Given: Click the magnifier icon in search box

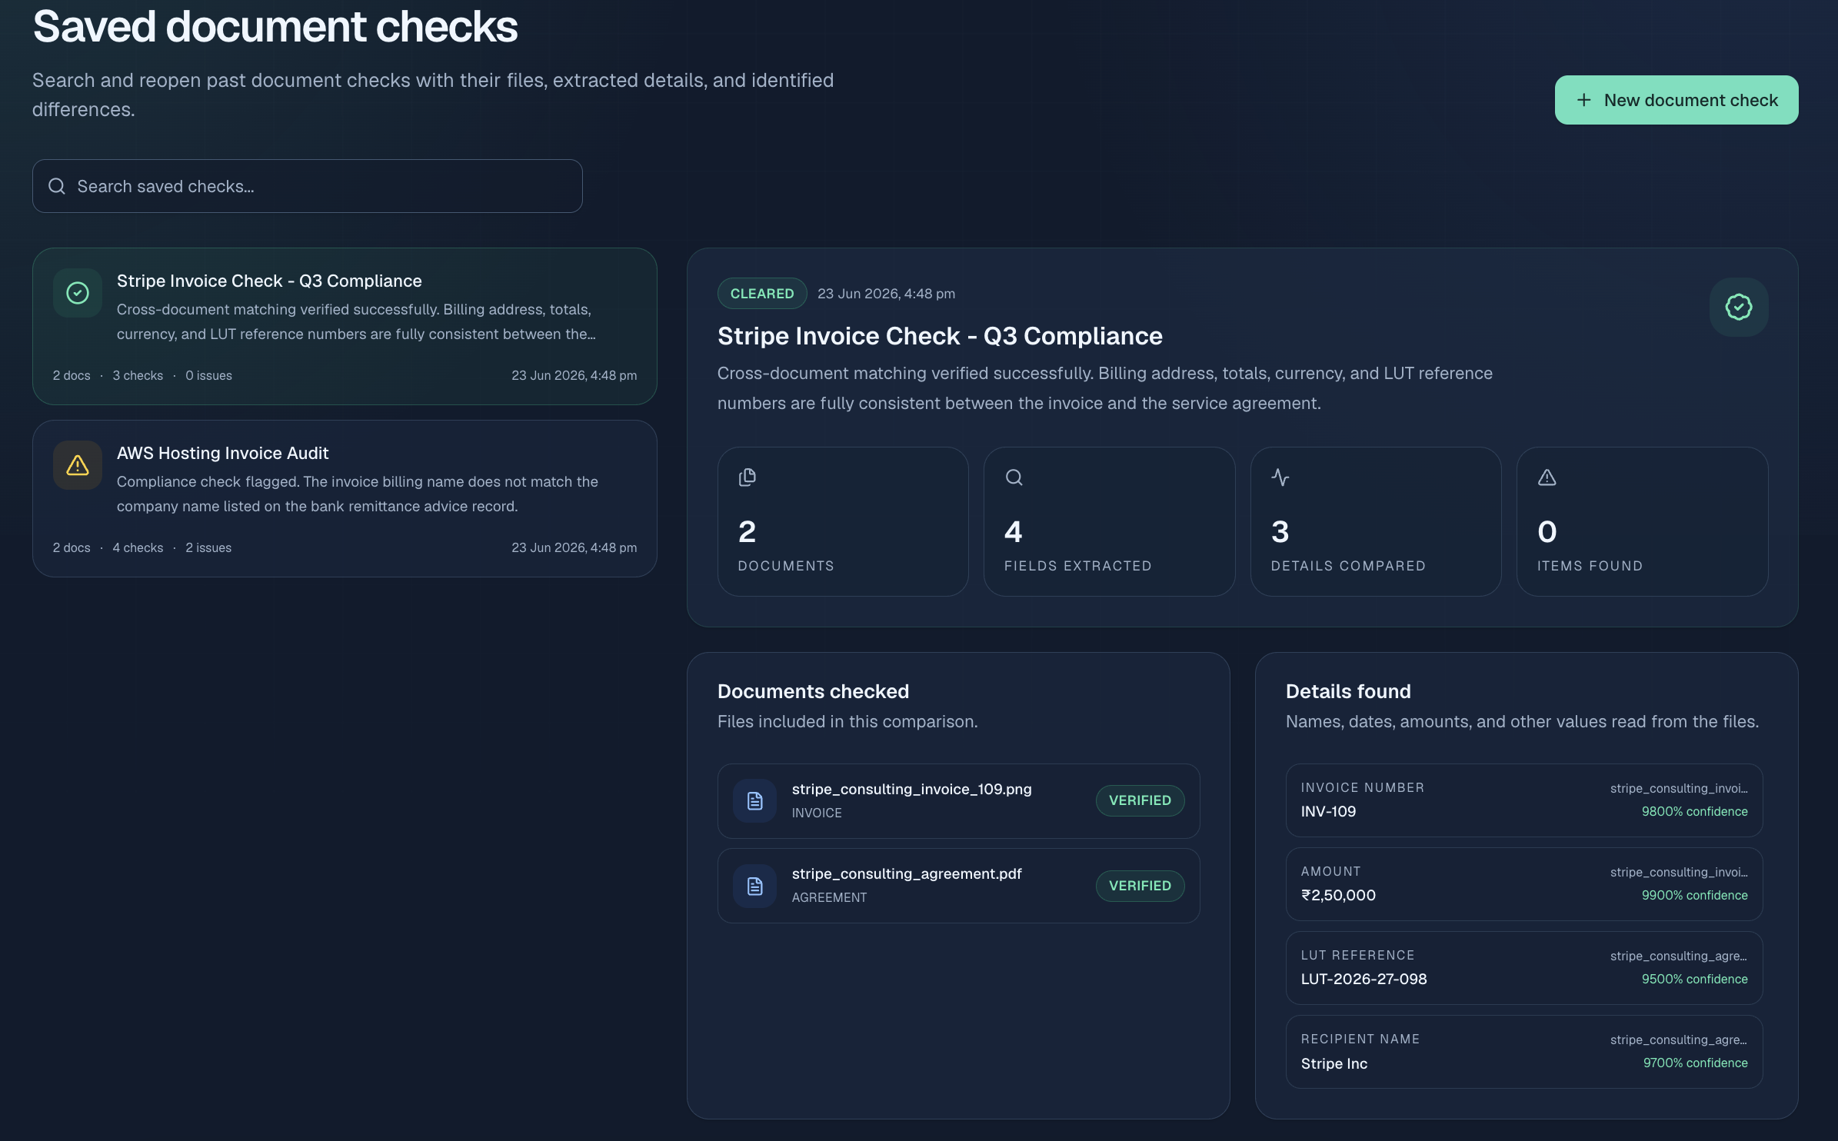Looking at the screenshot, I should click(57, 186).
